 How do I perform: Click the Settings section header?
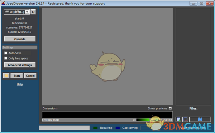20,47
